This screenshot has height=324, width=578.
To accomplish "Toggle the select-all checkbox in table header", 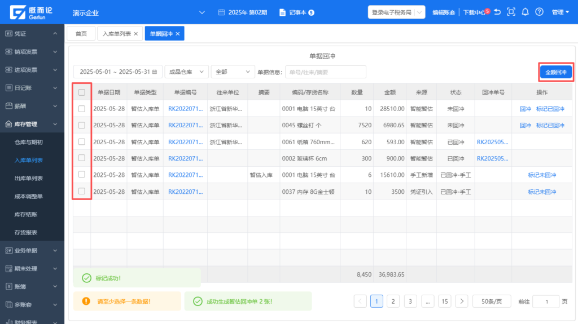I will pos(82,92).
